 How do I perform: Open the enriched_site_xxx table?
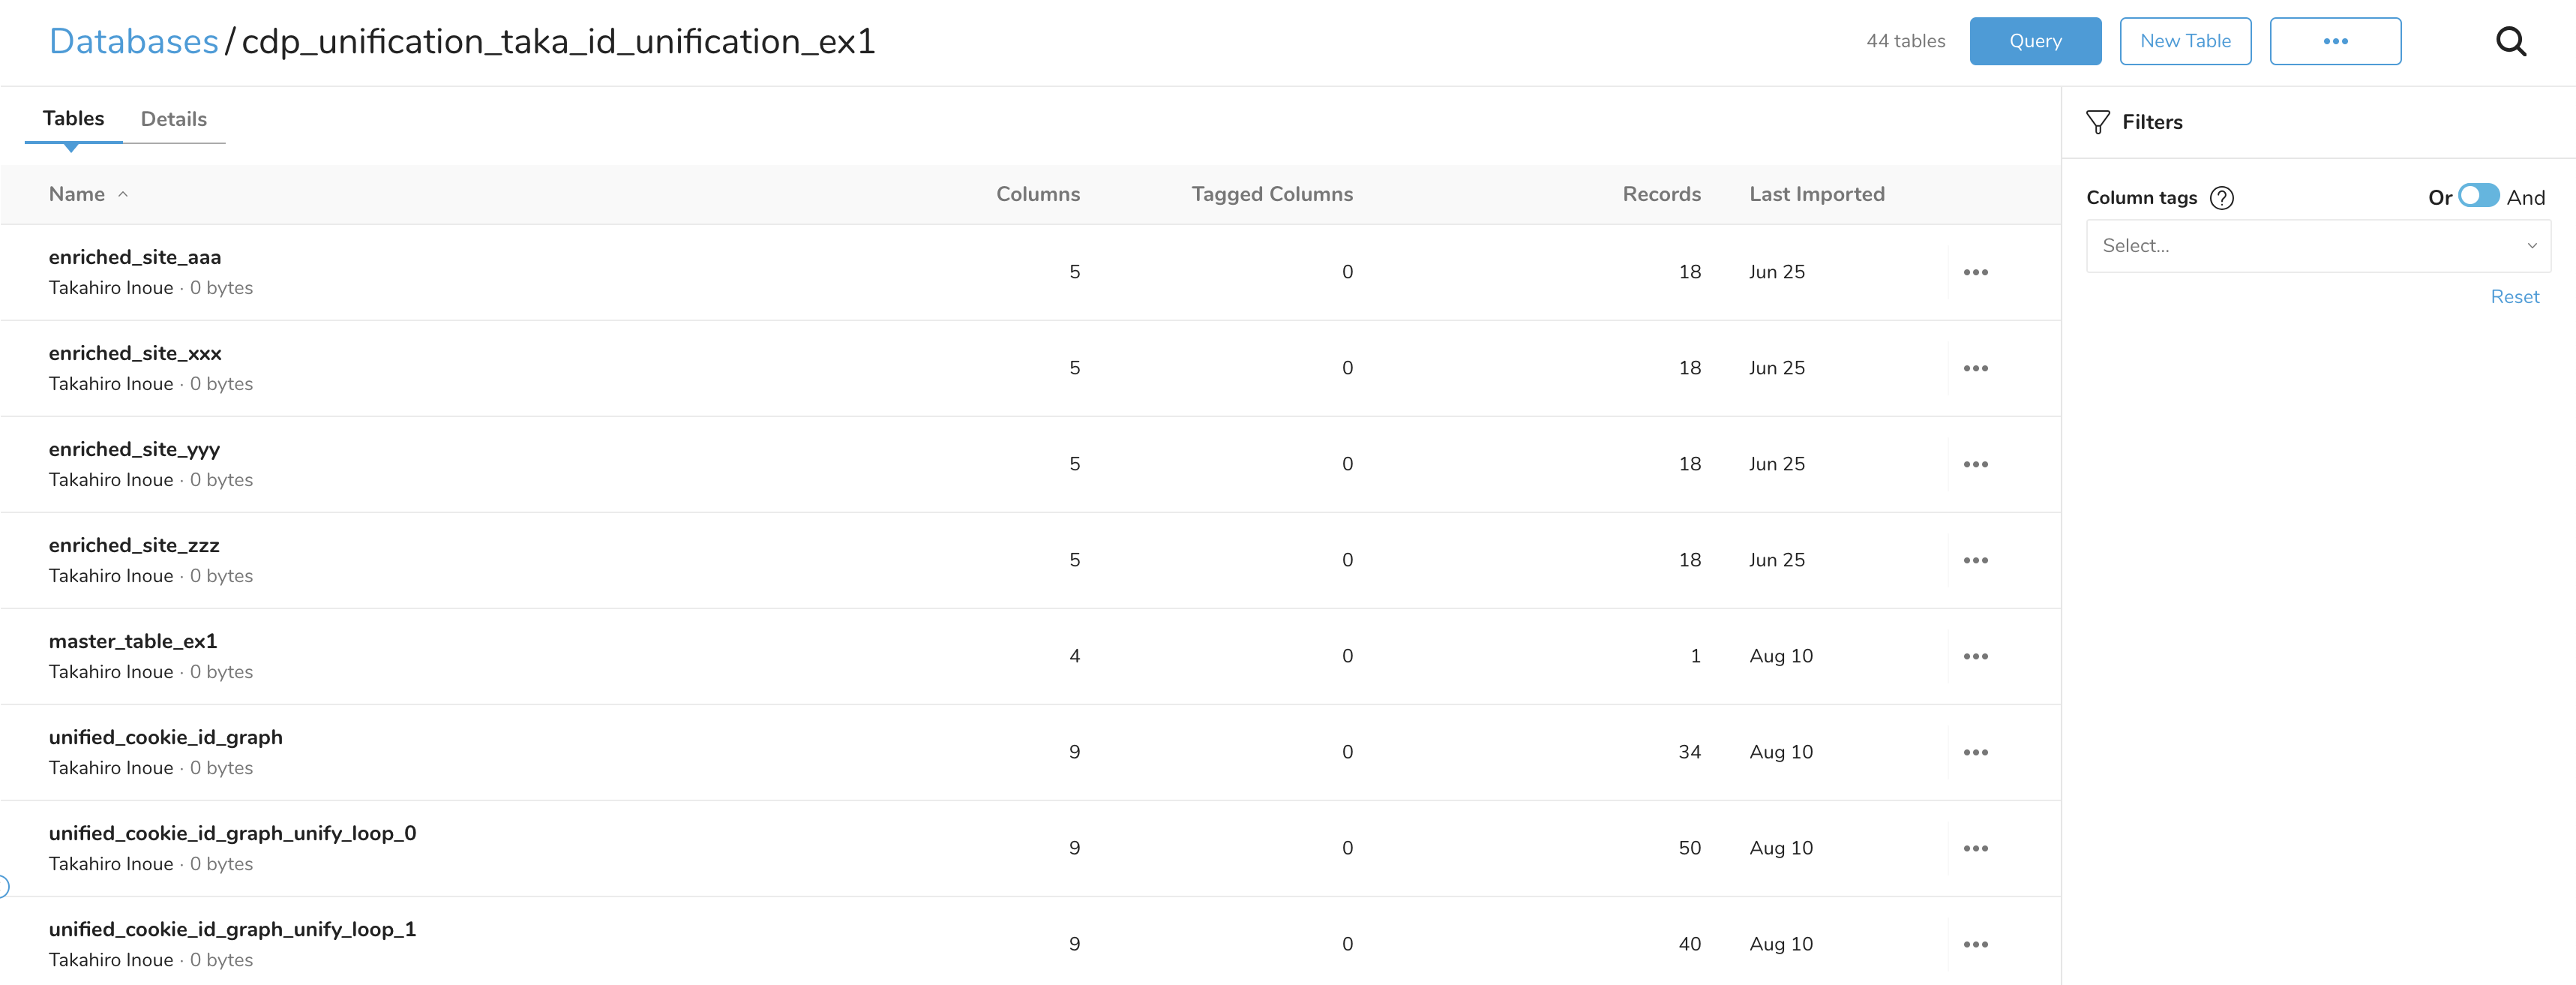tap(135, 353)
